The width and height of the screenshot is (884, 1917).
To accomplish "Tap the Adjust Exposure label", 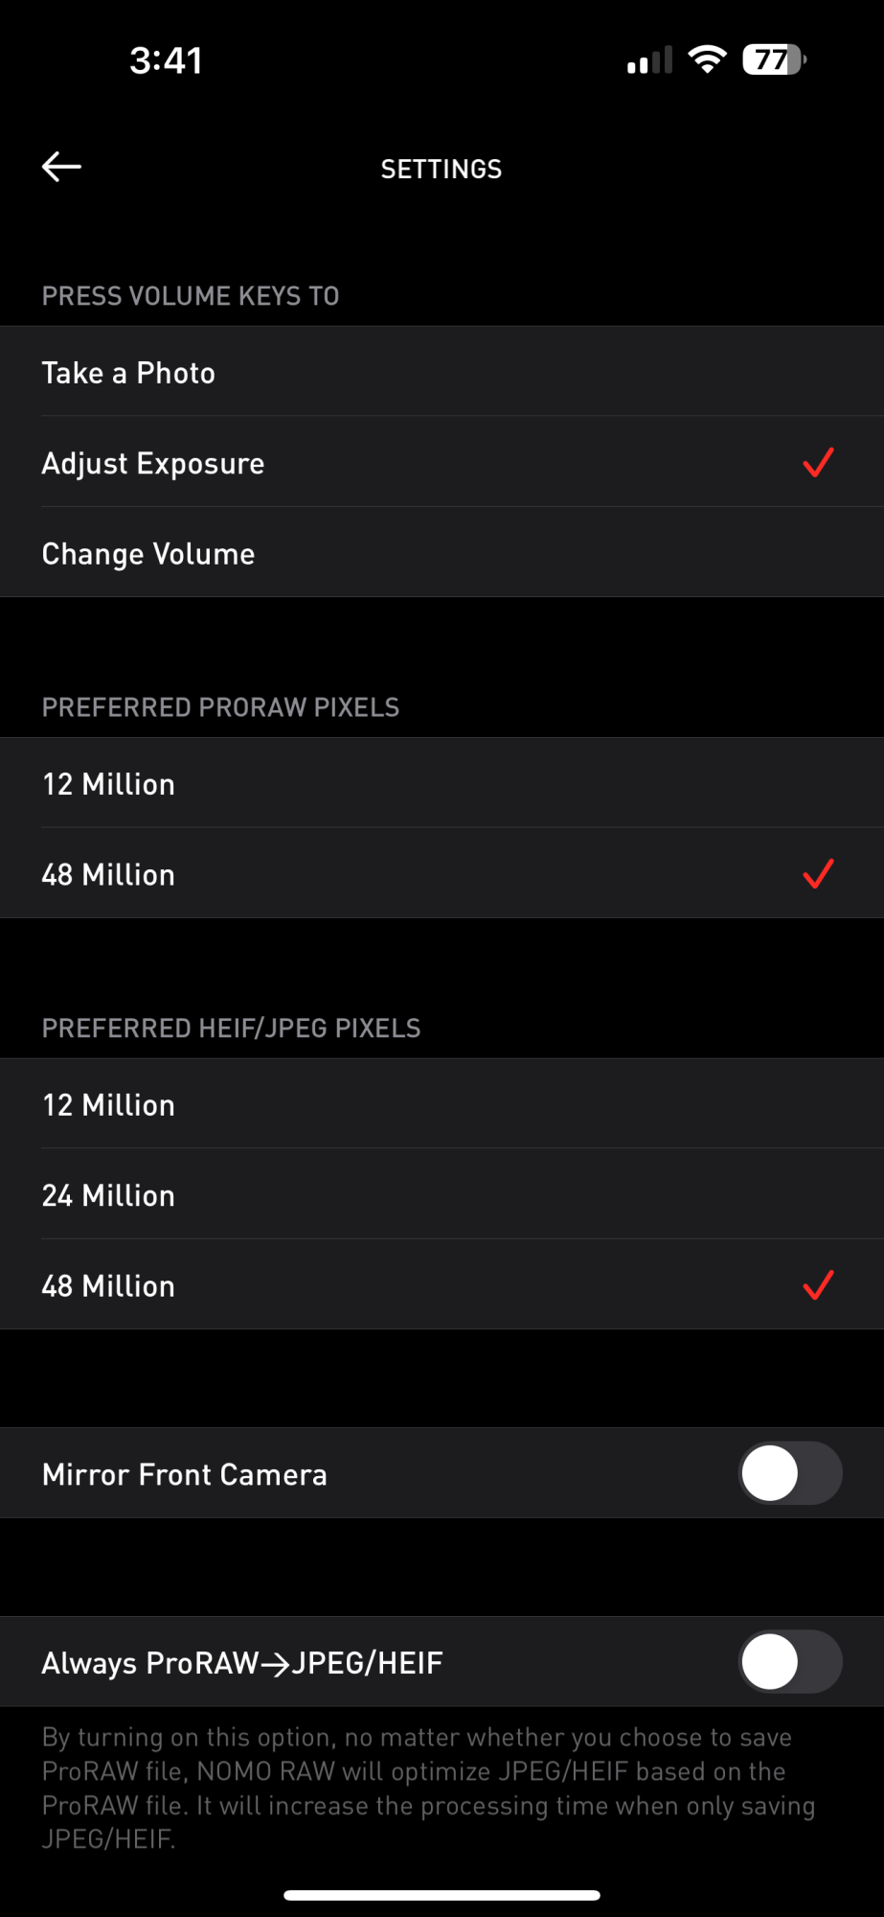I will click(x=153, y=464).
